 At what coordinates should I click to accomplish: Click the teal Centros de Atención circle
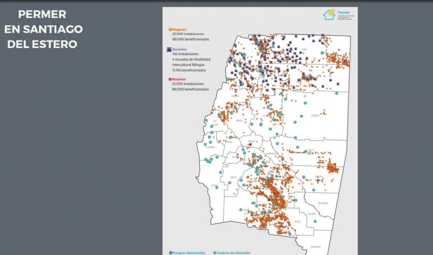pos(214,253)
